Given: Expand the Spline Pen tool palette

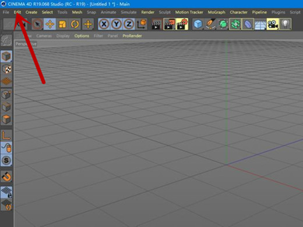Looking at the screenshot, I should pos(210,24).
